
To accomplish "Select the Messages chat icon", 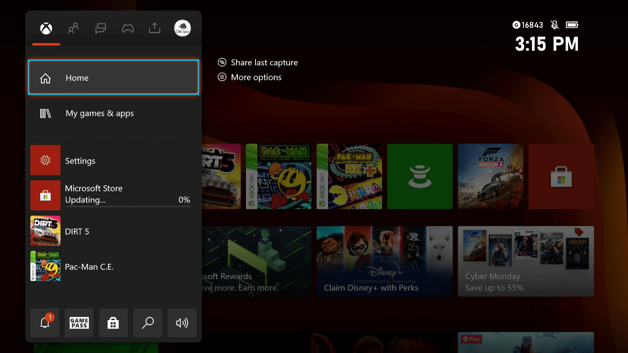I will click(100, 28).
